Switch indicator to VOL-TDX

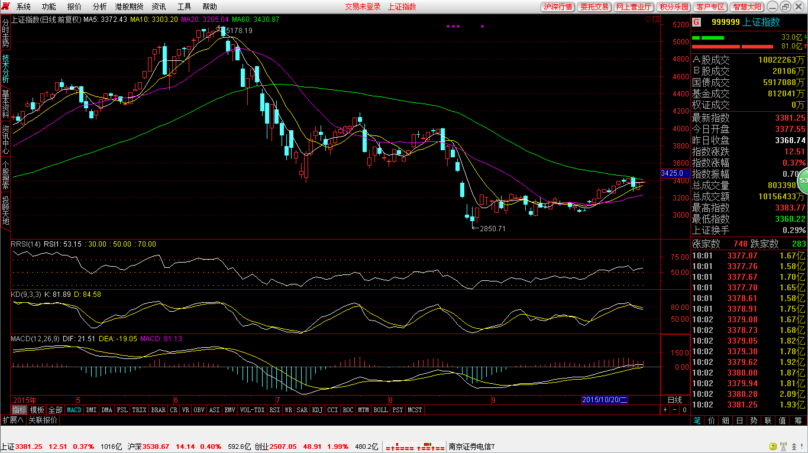coord(253,410)
